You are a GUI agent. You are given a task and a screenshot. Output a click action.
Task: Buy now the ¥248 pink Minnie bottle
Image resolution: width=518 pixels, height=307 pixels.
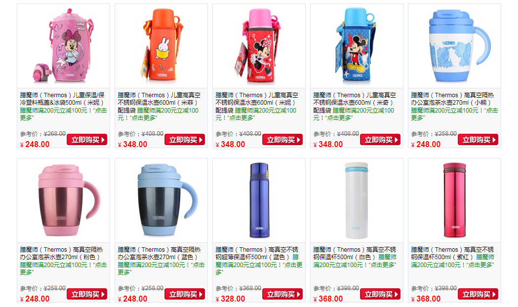click(x=87, y=140)
